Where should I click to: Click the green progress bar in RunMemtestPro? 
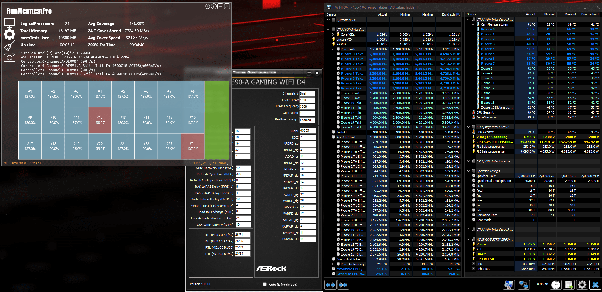217,120
